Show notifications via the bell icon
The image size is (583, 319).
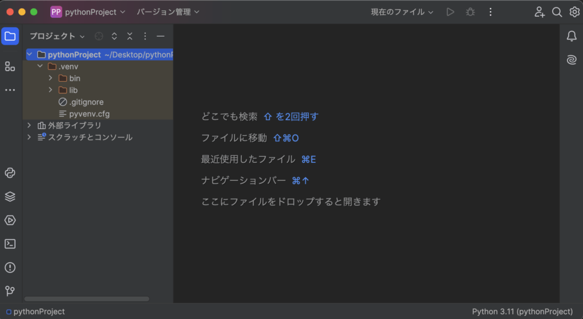(x=571, y=36)
